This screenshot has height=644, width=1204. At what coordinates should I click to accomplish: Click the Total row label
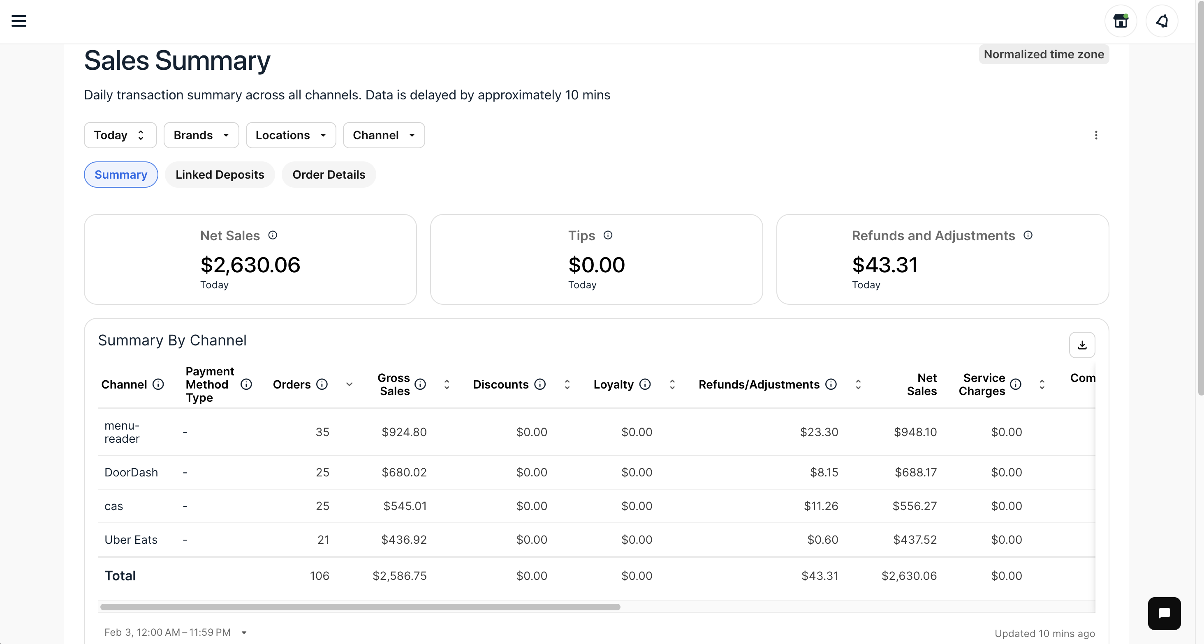120,576
